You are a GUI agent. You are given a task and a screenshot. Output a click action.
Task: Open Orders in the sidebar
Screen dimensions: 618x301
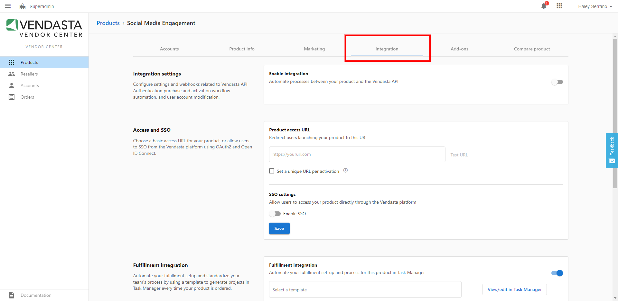point(44,97)
